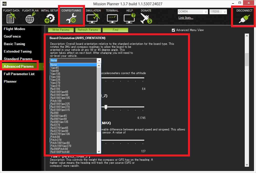Select the Full Parameter List sidebar item
Viewport: 256px width, 173px height.
(x=19, y=74)
